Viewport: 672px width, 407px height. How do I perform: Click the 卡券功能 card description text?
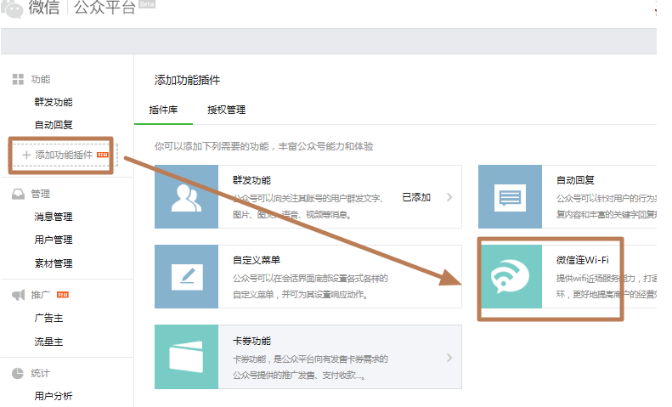[x=310, y=367]
